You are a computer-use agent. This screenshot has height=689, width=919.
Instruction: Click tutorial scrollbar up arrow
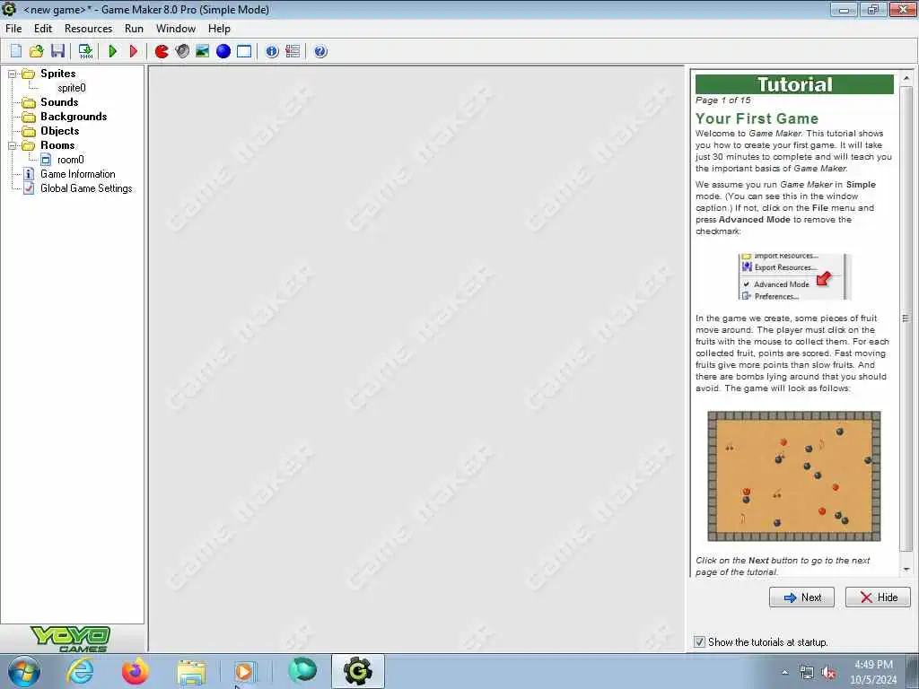906,78
